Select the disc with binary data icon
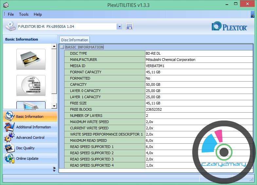The height and width of the screenshot is (185, 257). click(31, 85)
